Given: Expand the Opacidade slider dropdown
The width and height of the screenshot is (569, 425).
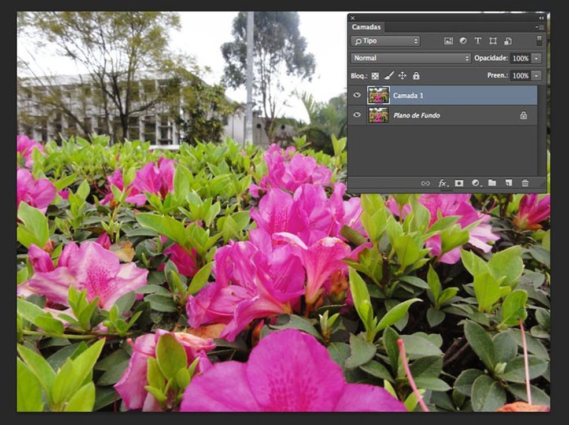Looking at the screenshot, I should tap(537, 58).
